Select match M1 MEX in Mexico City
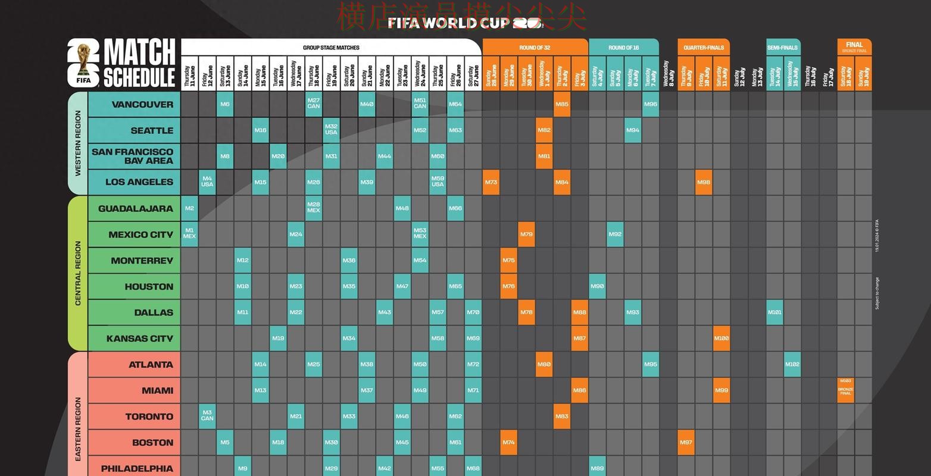 (189, 234)
